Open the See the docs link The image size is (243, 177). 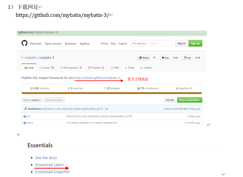click(x=46, y=158)
